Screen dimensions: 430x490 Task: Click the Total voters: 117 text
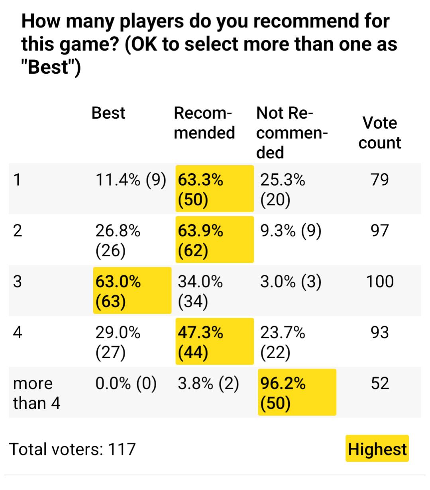73,449
